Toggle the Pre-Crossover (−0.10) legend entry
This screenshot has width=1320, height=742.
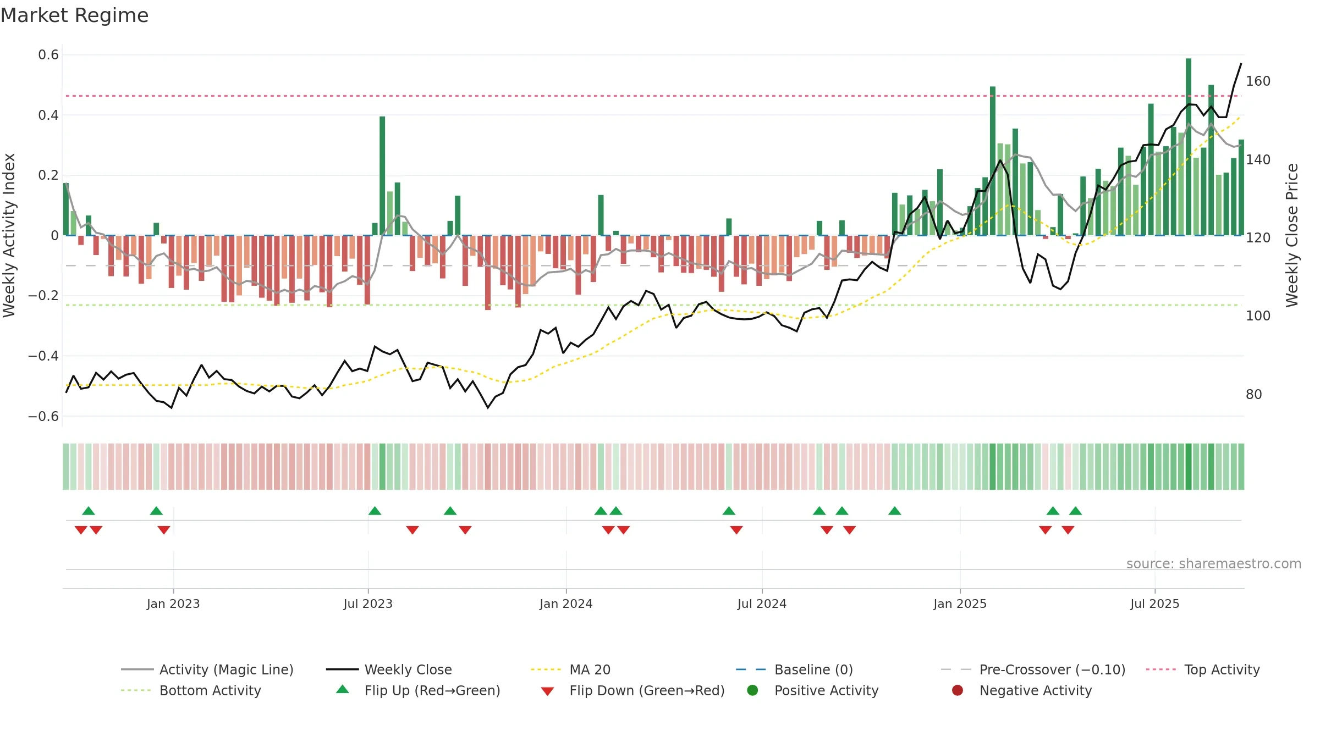1033,669
